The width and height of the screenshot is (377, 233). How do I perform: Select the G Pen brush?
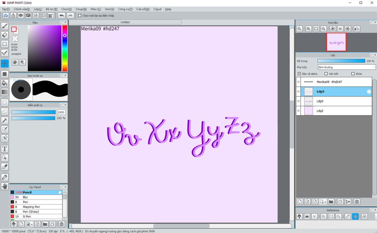click(x=36, y=216)
